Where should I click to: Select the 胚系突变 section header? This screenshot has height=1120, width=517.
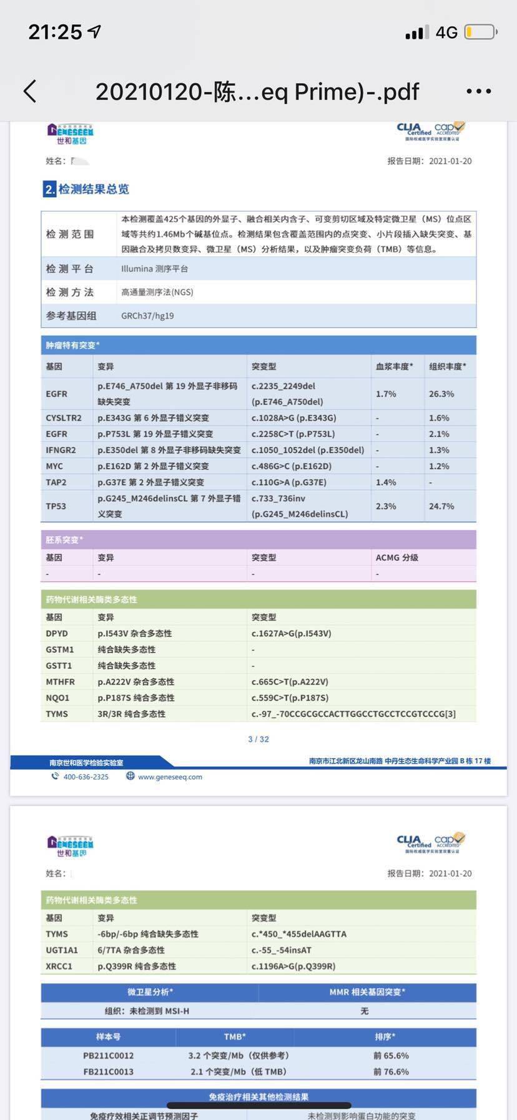click(x=64, y=539)
